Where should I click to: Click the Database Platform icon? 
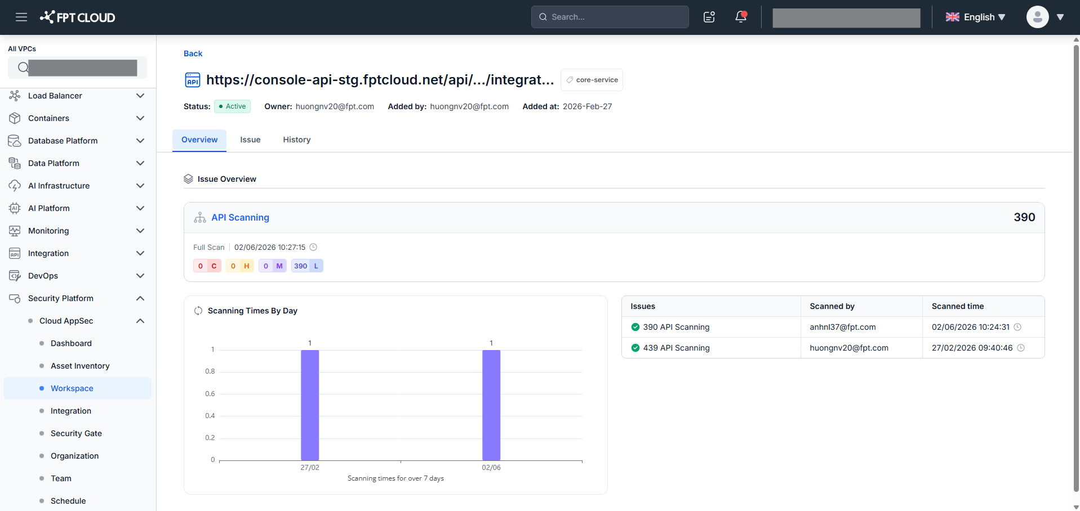tap(15, 141)
